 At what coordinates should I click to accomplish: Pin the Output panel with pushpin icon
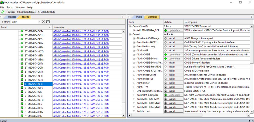click(249, 121)
